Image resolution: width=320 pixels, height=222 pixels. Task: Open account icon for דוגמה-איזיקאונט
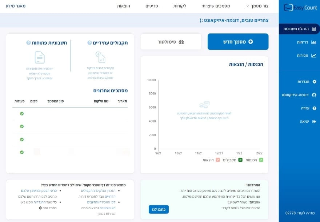point(313,95)
